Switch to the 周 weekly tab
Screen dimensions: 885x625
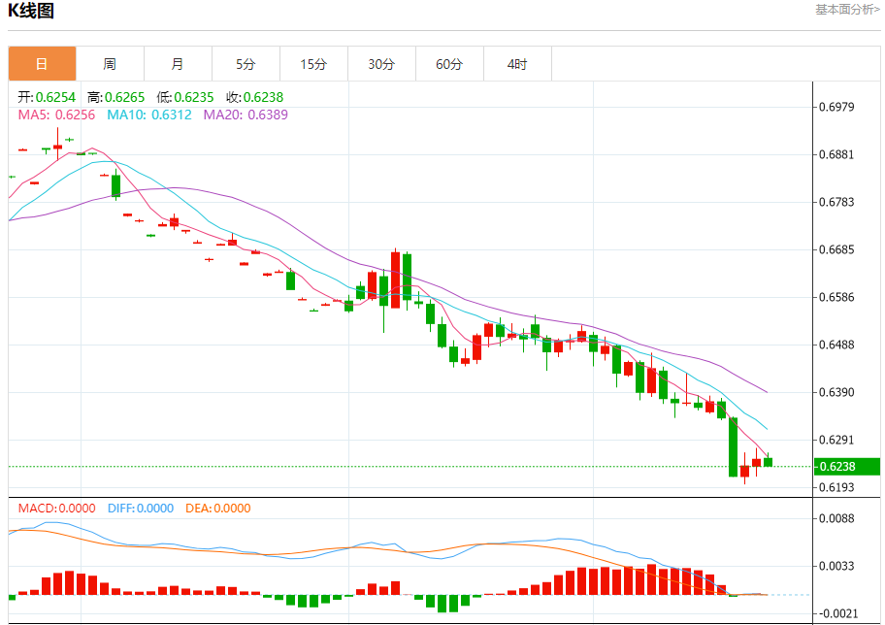click(x=110, y=64)
